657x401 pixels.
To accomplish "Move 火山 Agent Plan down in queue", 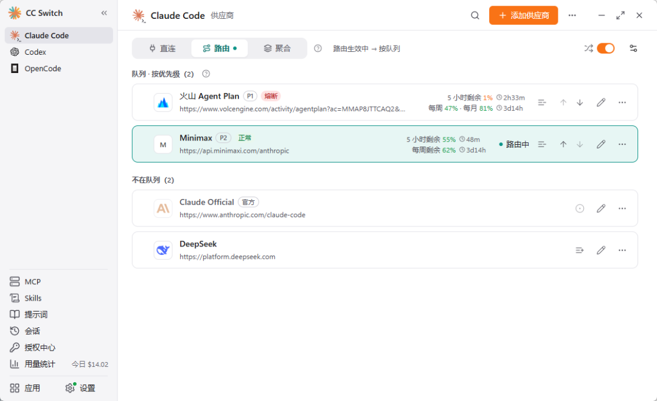I will pos(580,102).
